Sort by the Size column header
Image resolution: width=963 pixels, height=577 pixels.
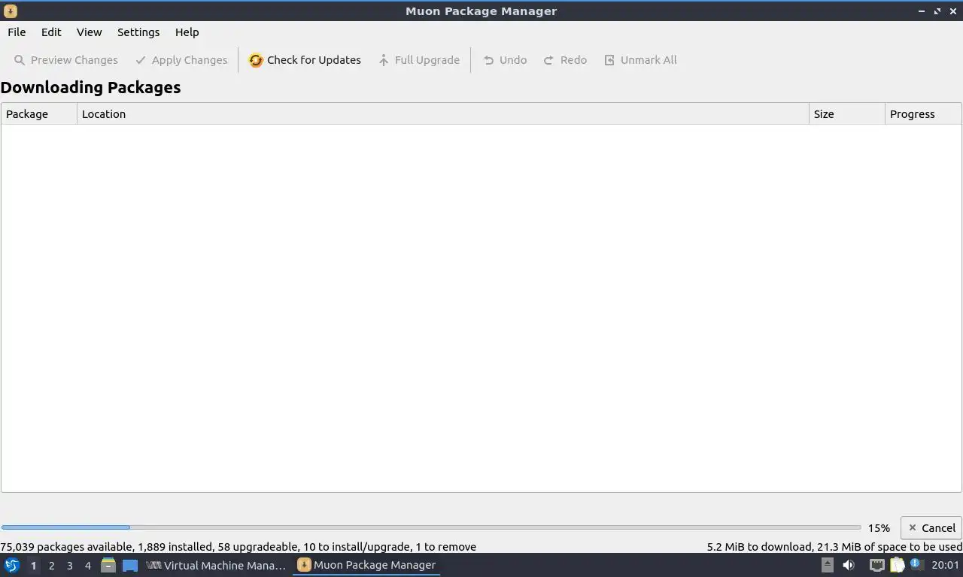847,114
